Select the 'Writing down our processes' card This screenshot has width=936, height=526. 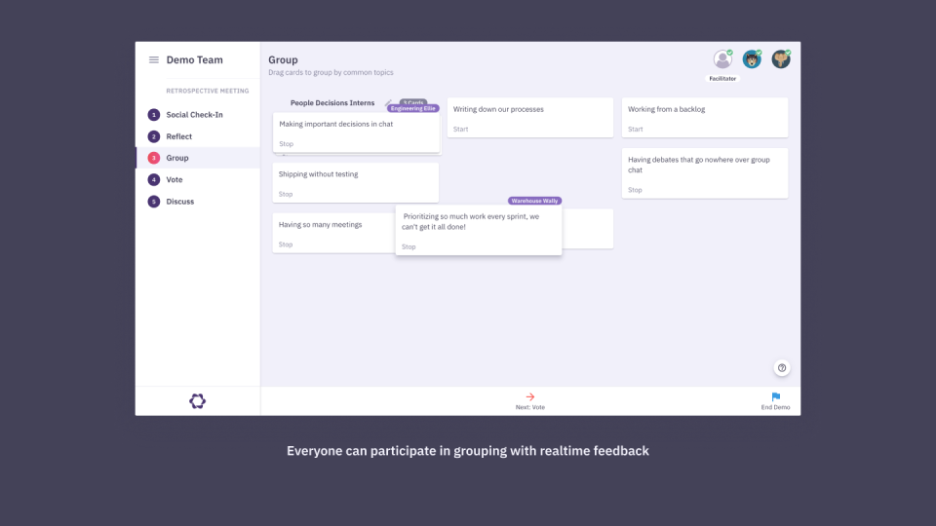(529, 117)
